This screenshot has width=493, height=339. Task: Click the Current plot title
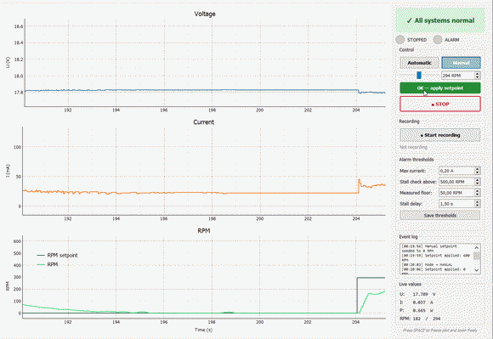click(203, 122)
